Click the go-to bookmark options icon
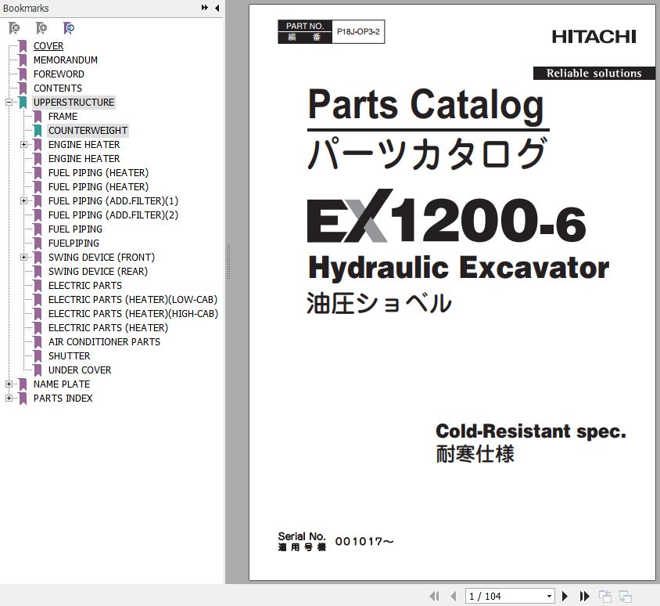Viewport: 660px width, 606px height. [69, 28]
